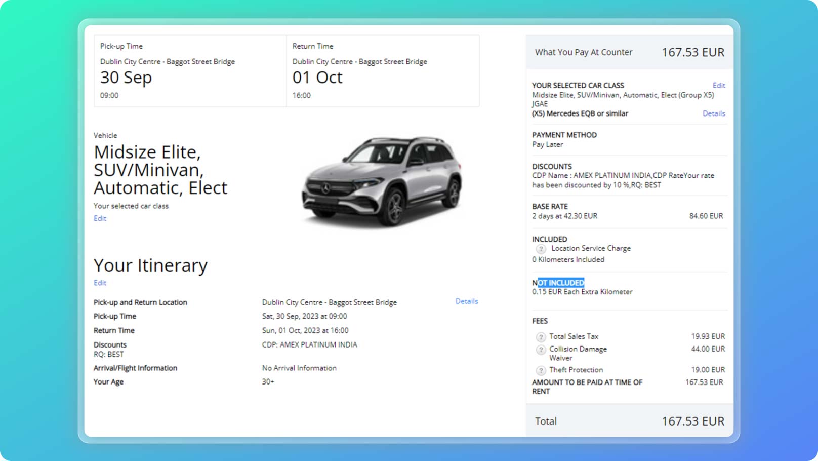Click the Location Service Charge help icon
Viewport: 818px width, 461px height.
tap(541, 249)
